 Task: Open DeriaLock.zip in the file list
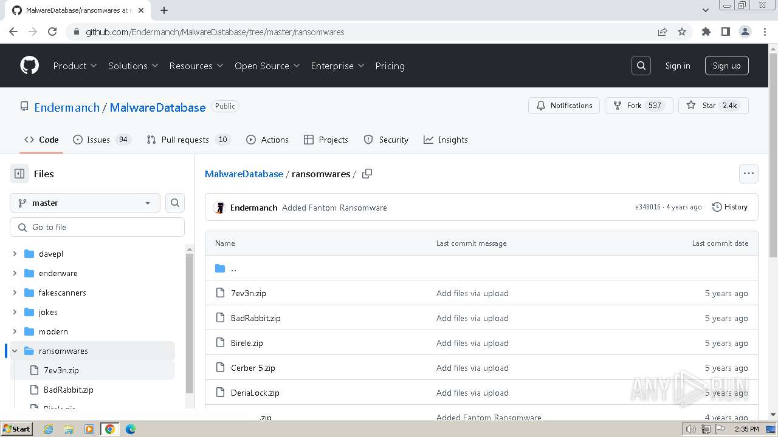tap(255, 393)
